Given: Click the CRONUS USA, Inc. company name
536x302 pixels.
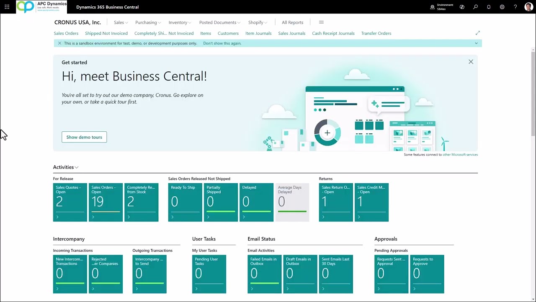Looking at the screenshot, I should (x=77, y=23).
